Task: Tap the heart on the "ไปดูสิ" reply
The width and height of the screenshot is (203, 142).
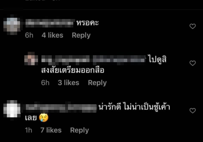Action: pyautogui.click(x=192, y=63)
